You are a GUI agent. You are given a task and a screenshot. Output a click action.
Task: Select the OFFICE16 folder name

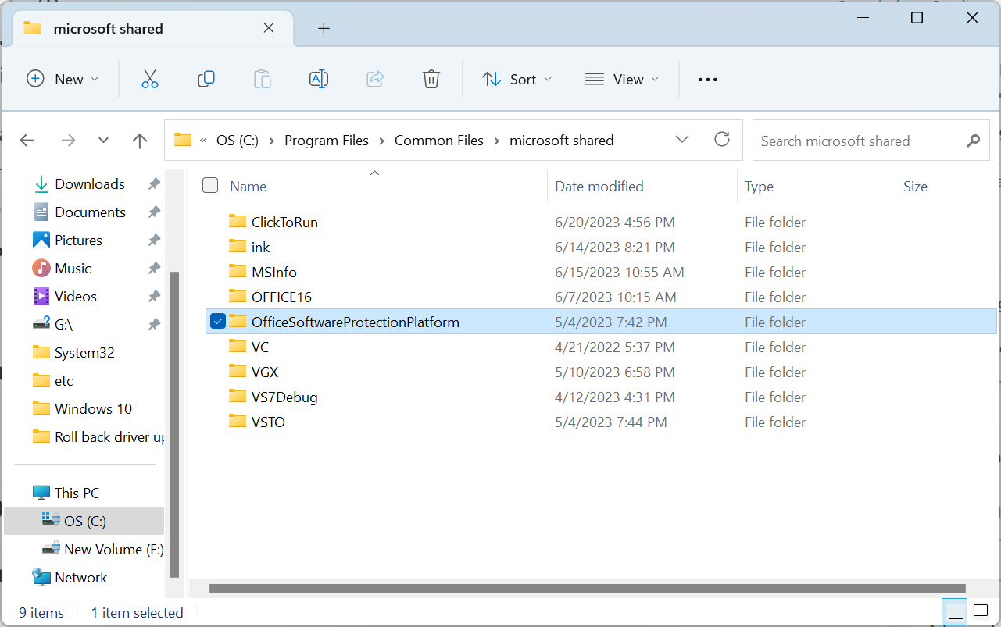click(x=281, y=297)
